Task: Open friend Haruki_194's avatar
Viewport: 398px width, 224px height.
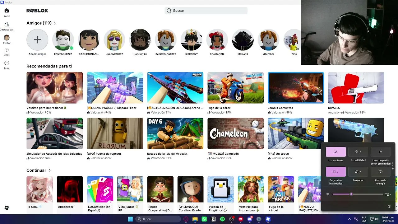Action: pos(140,40)
